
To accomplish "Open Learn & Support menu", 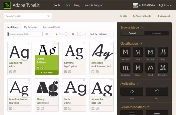I will pyautogui.click(x=93, y=5).
